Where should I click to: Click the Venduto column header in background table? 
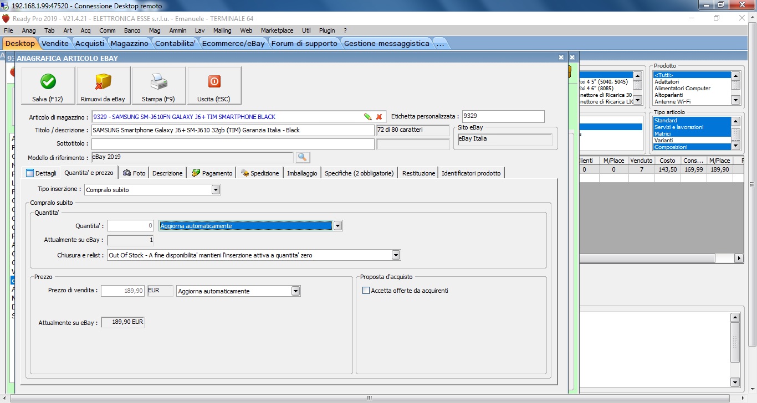(642, 161)
